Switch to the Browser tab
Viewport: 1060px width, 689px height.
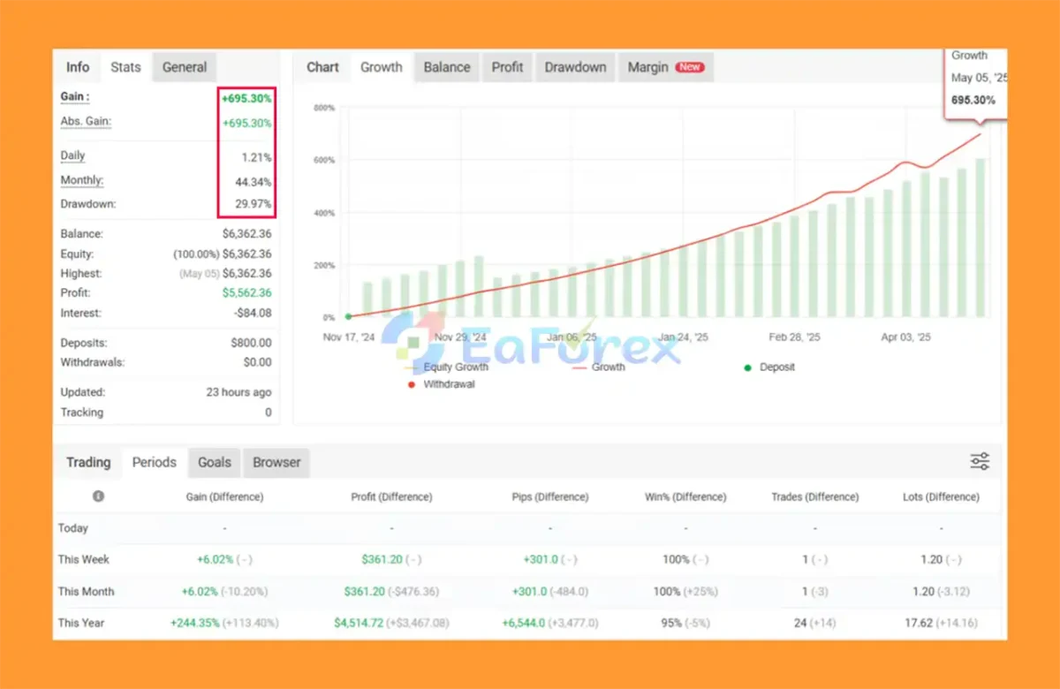[x=276, y=462]
